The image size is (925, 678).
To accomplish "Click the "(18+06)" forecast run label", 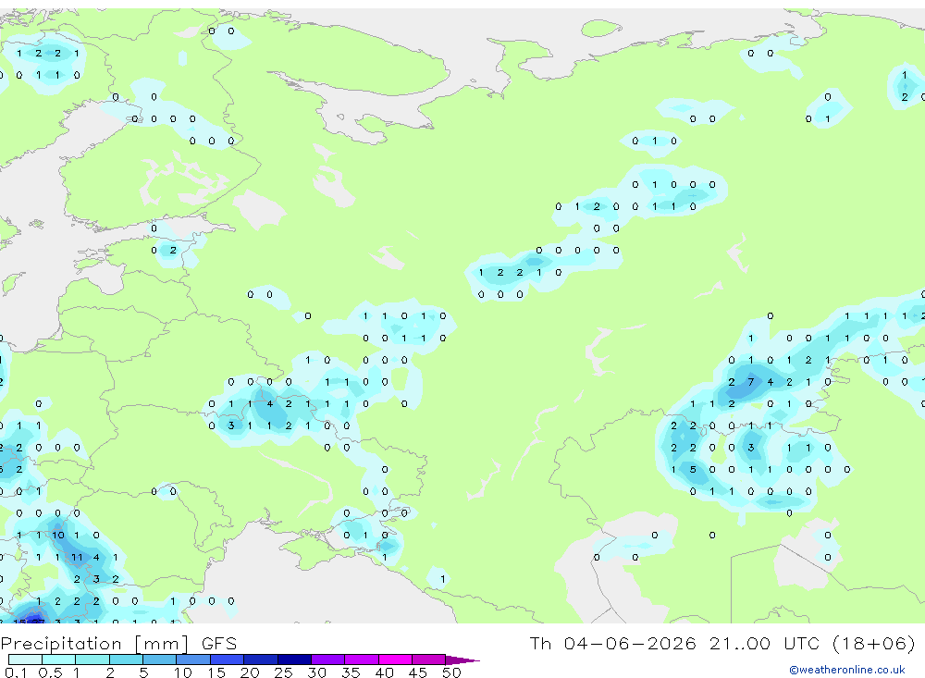I will 874,643.
